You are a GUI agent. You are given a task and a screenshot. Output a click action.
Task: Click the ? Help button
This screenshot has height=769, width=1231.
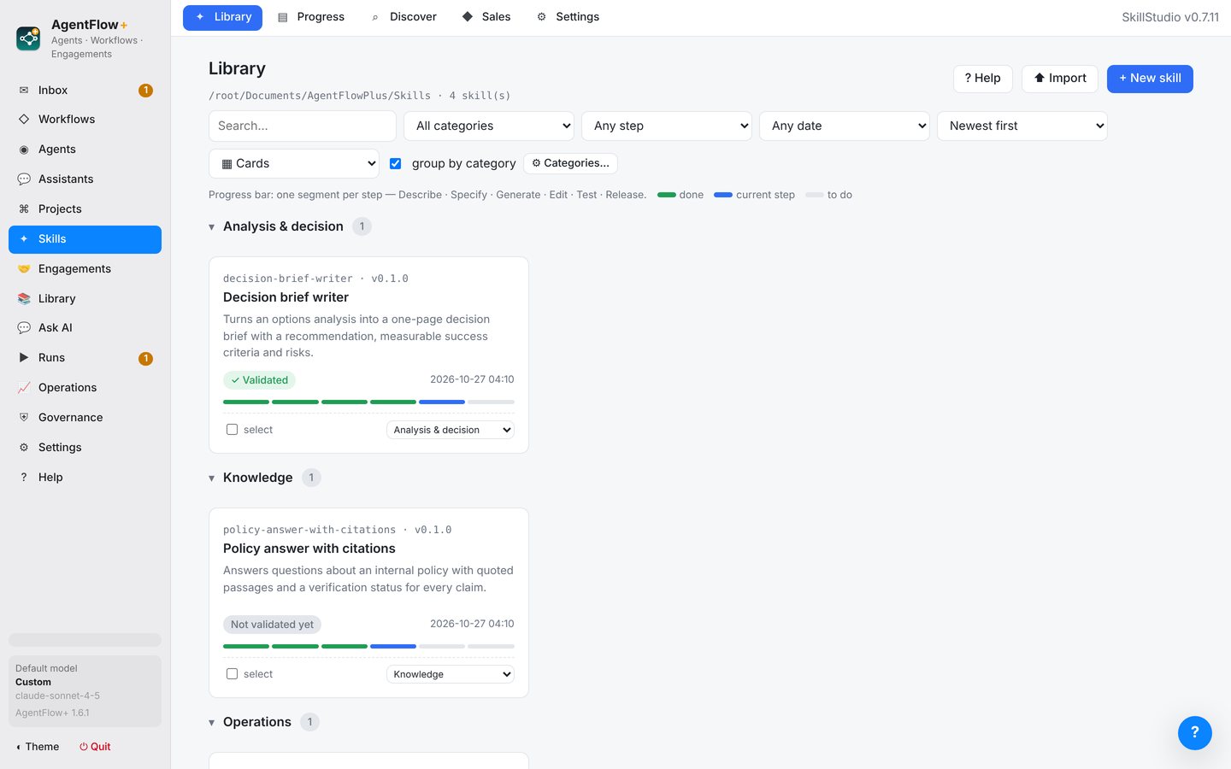point(983,79)
